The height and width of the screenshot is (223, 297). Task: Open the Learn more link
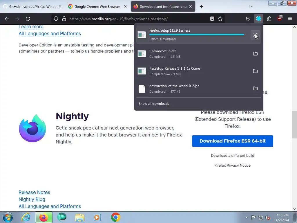coord(31,26)
